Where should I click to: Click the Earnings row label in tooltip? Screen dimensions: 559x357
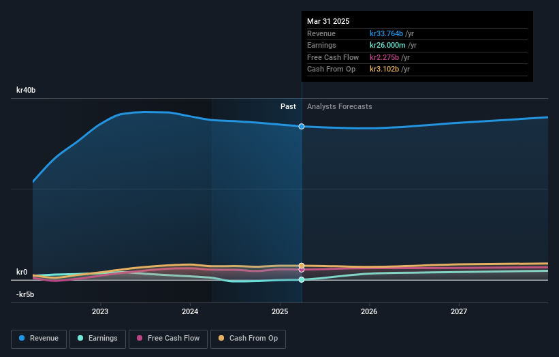[x=321, y=45]
